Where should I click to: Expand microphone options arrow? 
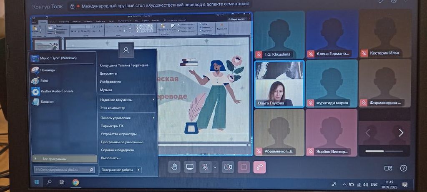point(215,167)
